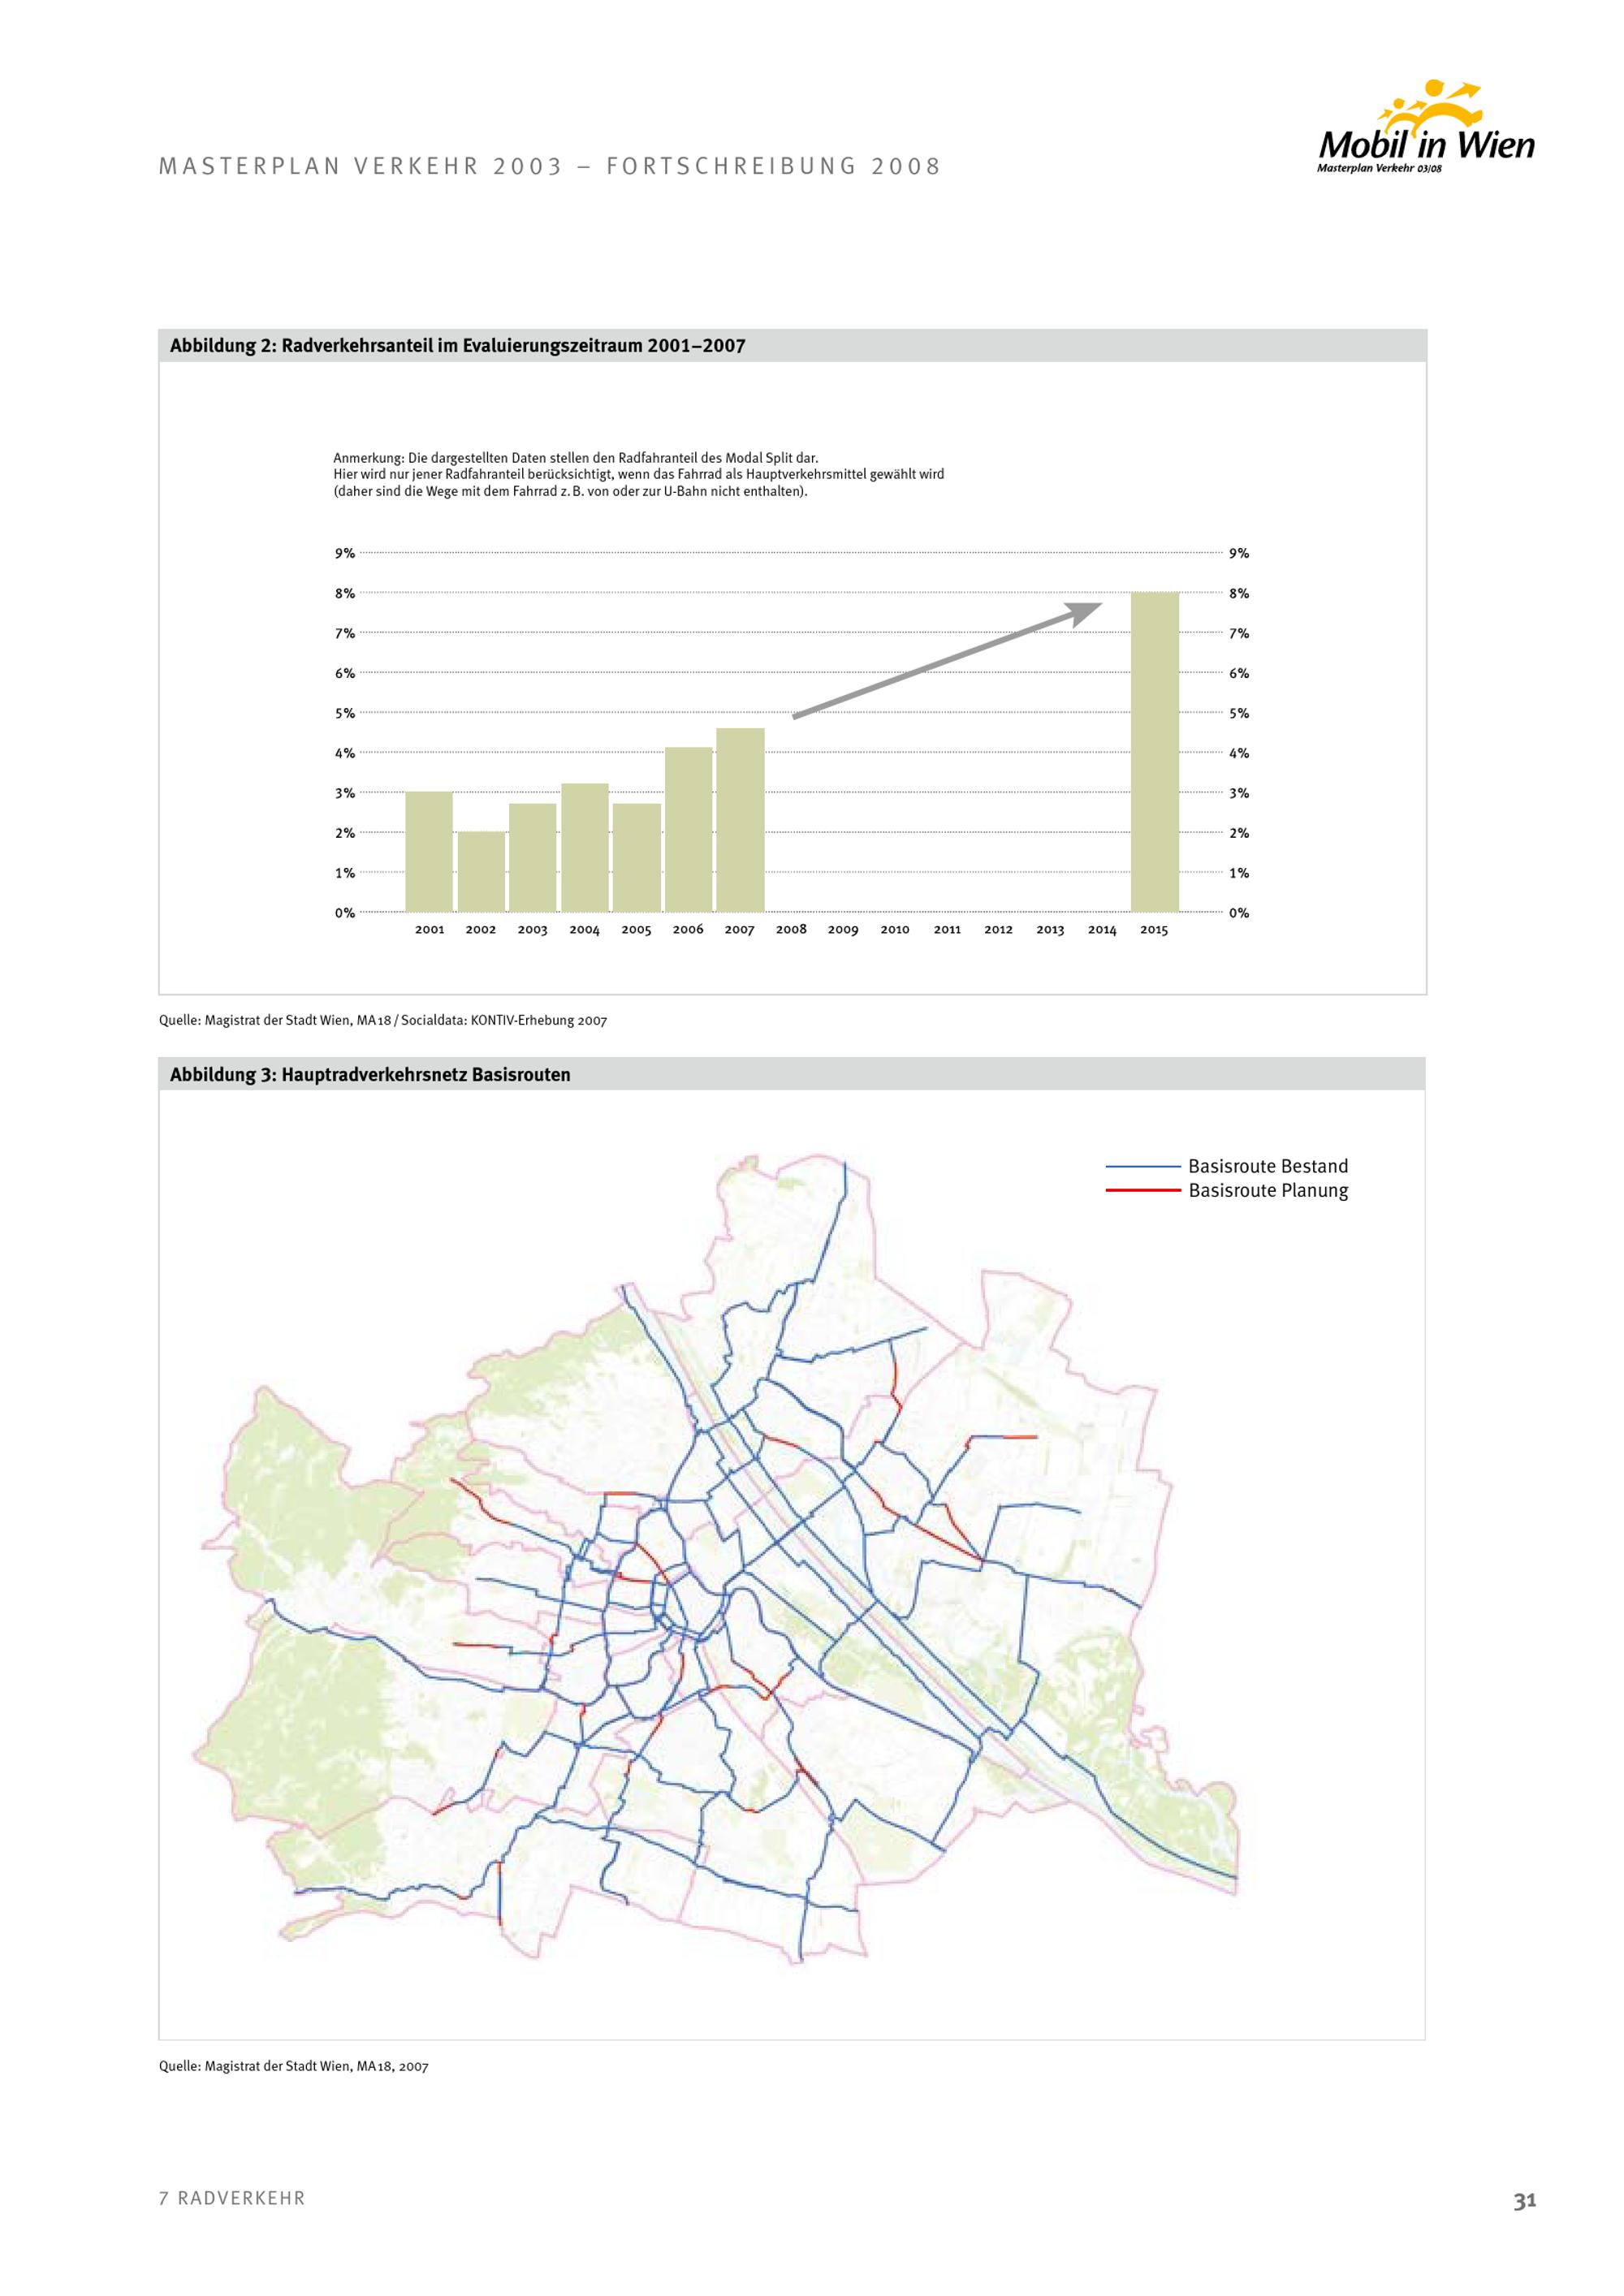Click the red Basisroute Planung legend line
Image resolution: width=1624 pixels, height=2296 pixels.
[x=1143, y=1190]
